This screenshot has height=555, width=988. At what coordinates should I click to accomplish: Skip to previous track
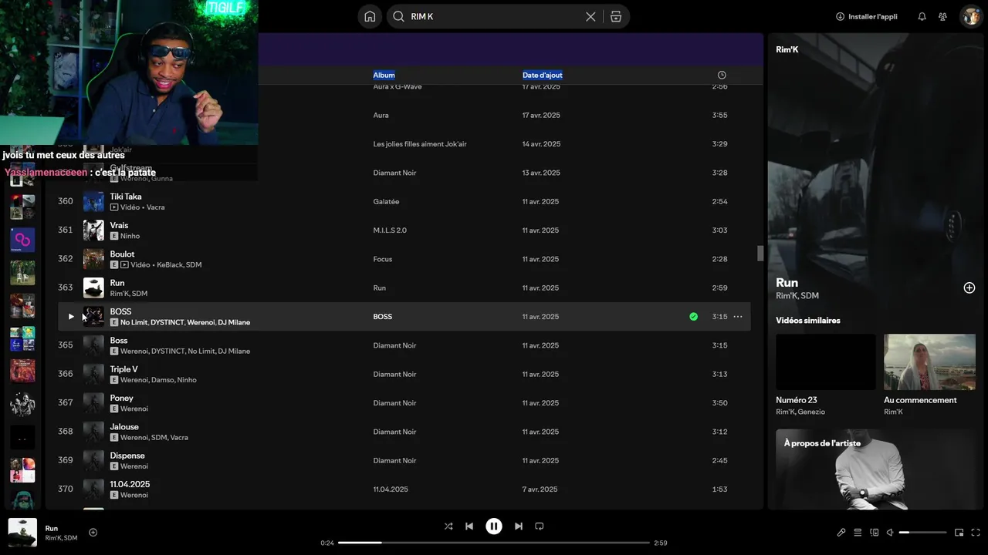pyautogui.click(x=469, y=526)
